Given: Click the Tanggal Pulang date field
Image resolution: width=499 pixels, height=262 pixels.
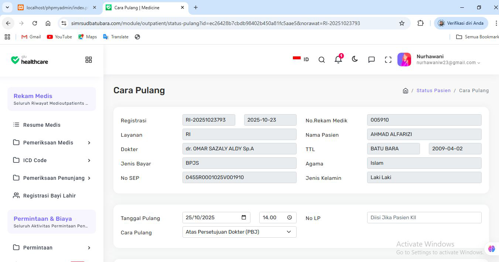Looking at the screenshot, I should [x=216, y=217].
